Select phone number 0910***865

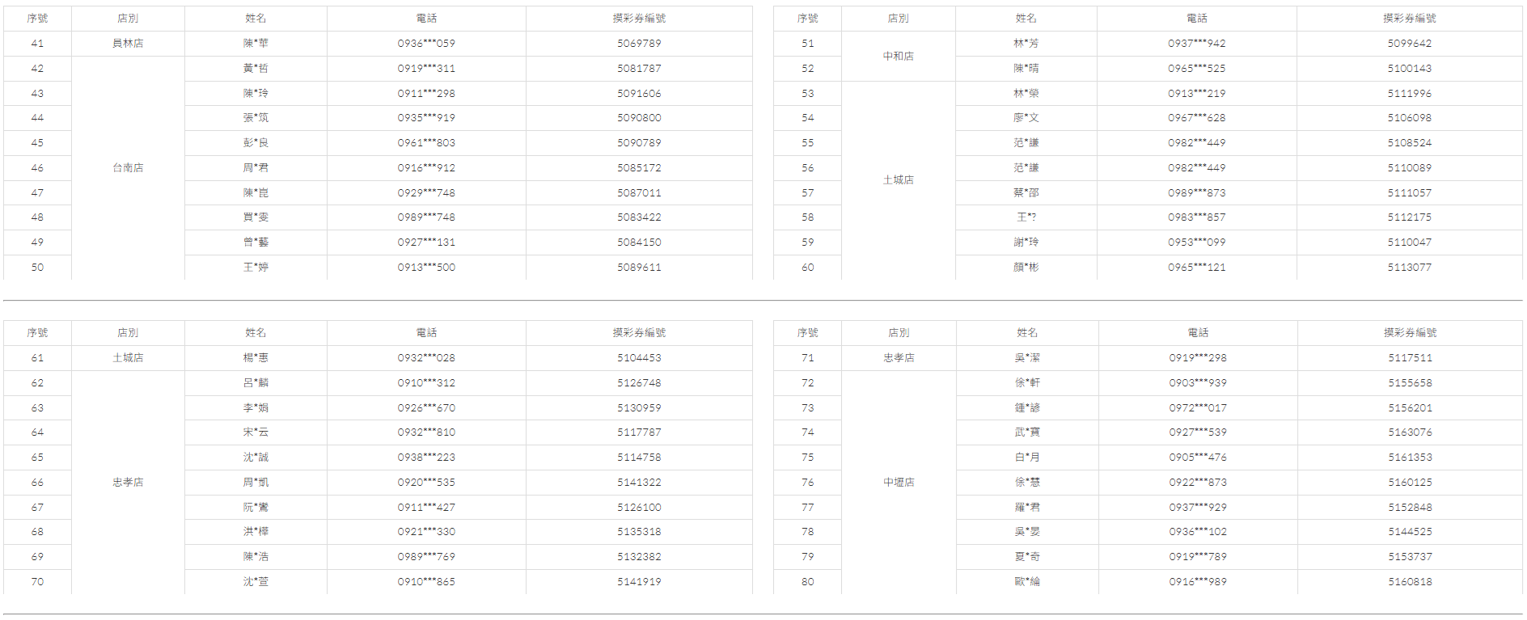(426, 582)
